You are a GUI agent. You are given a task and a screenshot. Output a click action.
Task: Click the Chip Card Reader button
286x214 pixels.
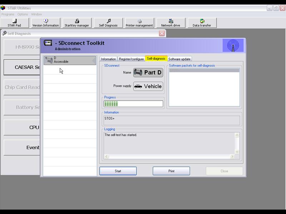(x=22, y=87)
